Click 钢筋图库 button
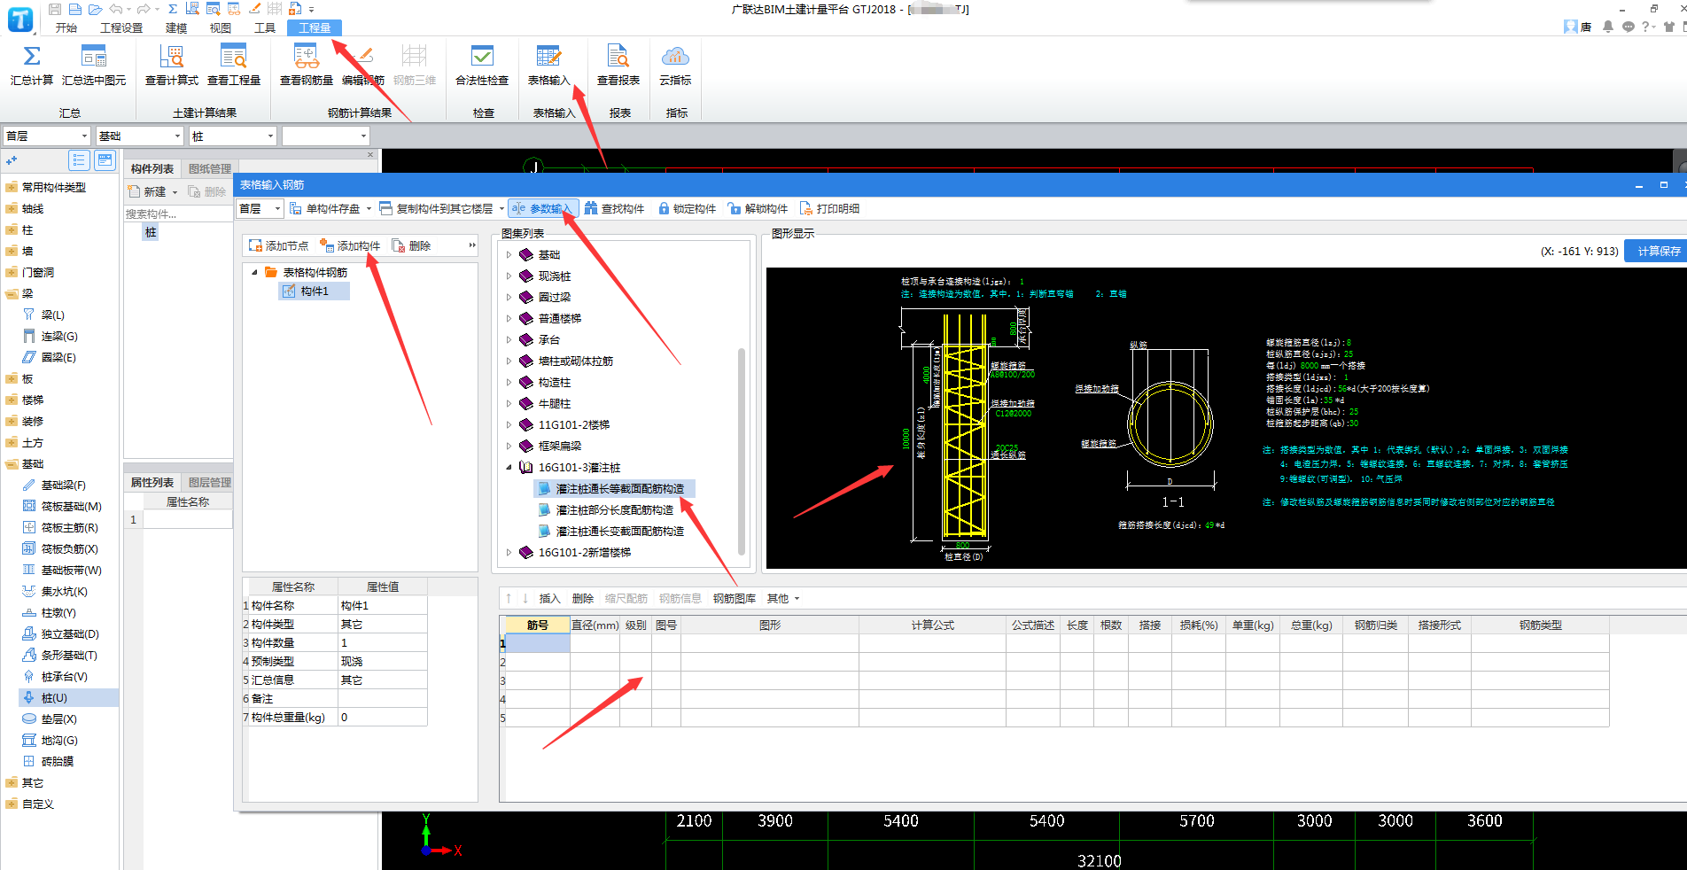This screenshot has height=870, width=1687. (735, 599)
